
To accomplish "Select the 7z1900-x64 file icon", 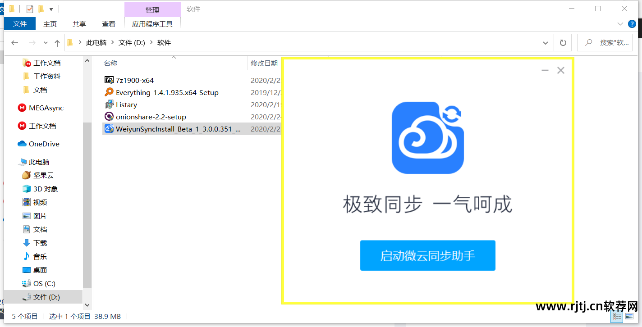I will point(109,80).
